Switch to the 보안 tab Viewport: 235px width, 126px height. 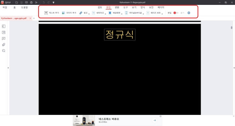click(x=151, y=7)
